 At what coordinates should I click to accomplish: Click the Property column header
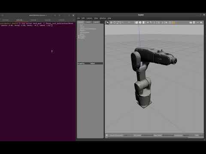click(81, 63)
